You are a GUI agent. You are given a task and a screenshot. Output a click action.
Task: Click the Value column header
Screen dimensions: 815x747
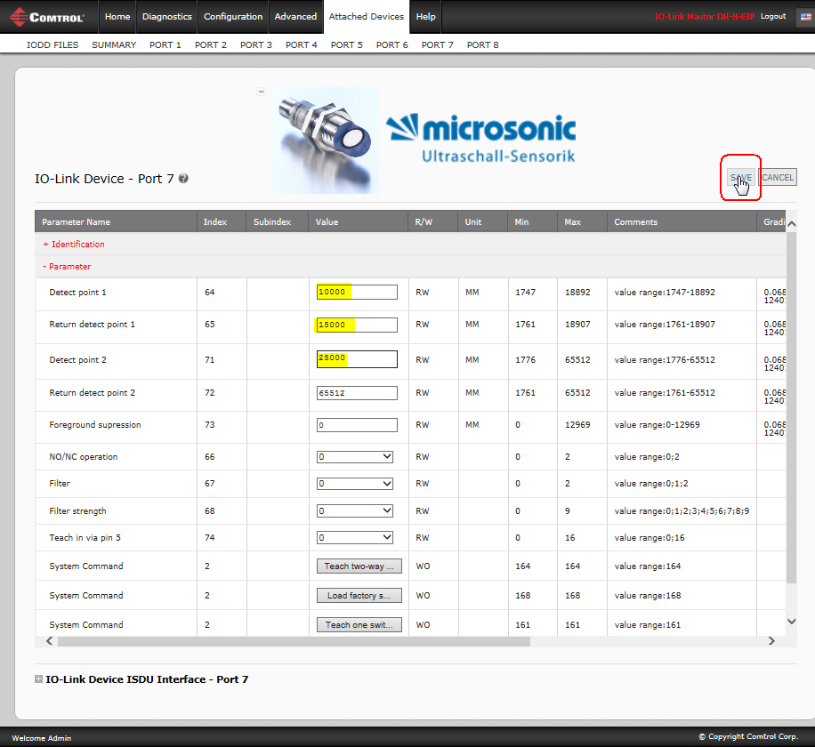tap(359, 221)
